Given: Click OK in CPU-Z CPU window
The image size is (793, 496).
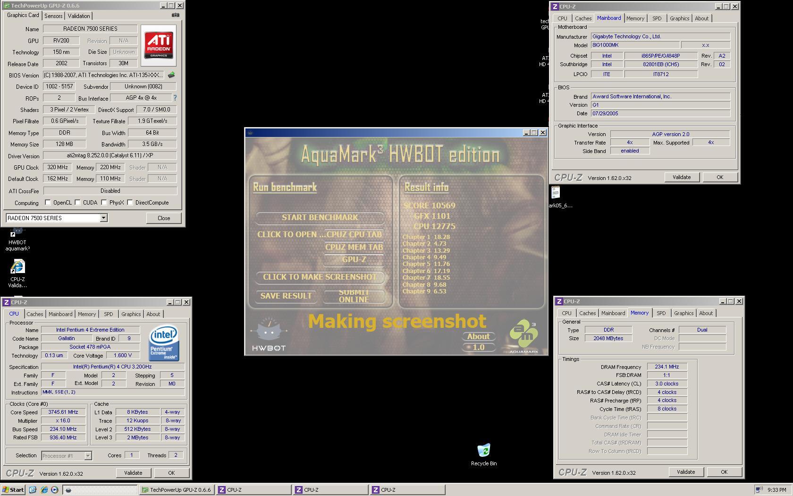Looking at the screenshot, I should pyautogui.click(x=171, y=473).
